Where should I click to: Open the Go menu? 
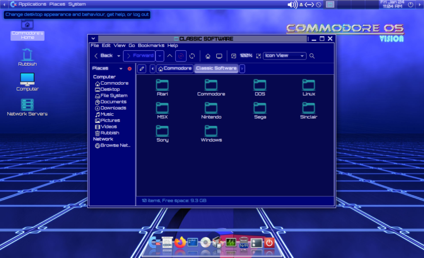132,46
